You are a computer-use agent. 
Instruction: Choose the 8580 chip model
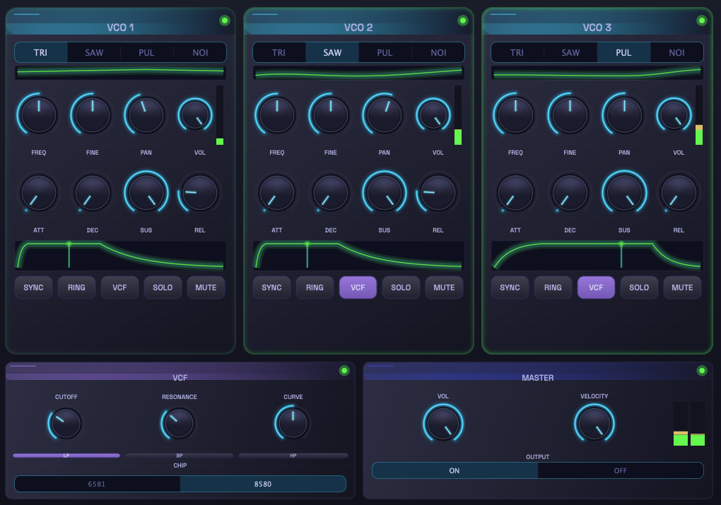click(263, 484)
